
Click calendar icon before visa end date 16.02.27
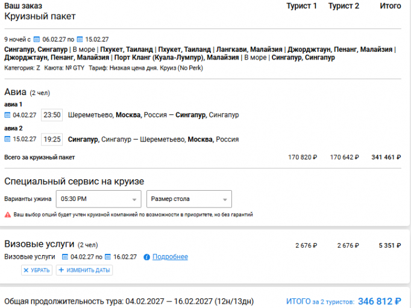point(108,257)
